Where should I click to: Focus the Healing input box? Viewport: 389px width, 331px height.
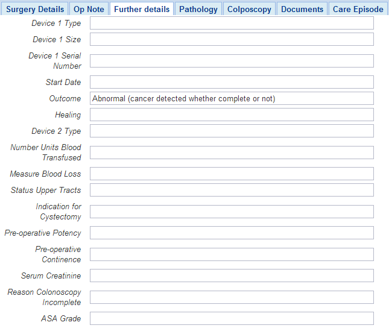click(232, 115)
